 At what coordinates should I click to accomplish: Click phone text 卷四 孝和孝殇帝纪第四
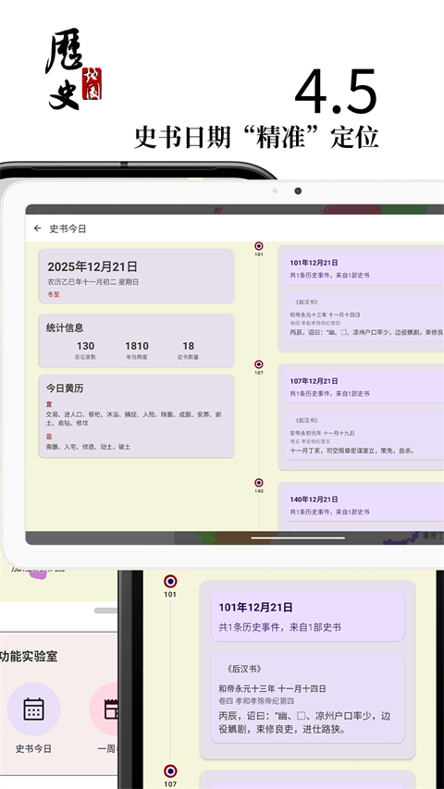pyautogui.click(x=256, y=701)
